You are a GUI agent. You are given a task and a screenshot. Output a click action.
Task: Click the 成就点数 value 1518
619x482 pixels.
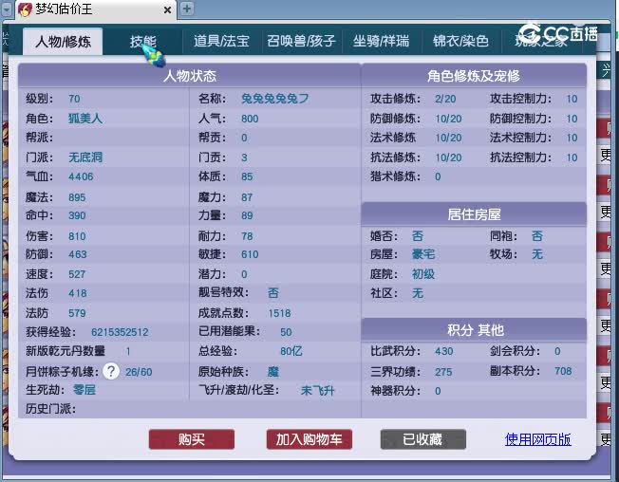click(279, 313)
